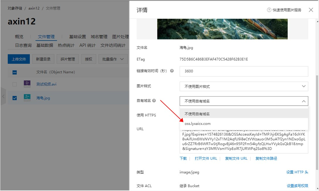The width and height of the screenshot is (319, 191).
Task: Click the 设置 HTTP 头 link
Action: [x=297, y=172]
